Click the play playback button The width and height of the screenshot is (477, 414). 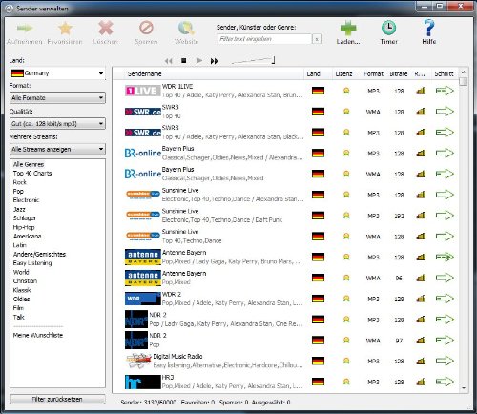[199, 60]
